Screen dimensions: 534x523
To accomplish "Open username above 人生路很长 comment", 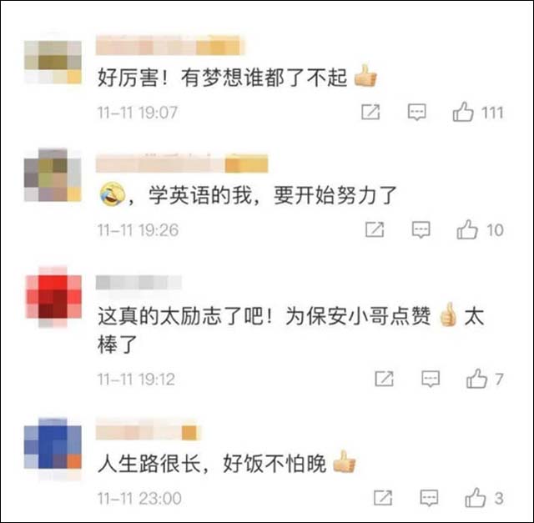I will (147, 432).
